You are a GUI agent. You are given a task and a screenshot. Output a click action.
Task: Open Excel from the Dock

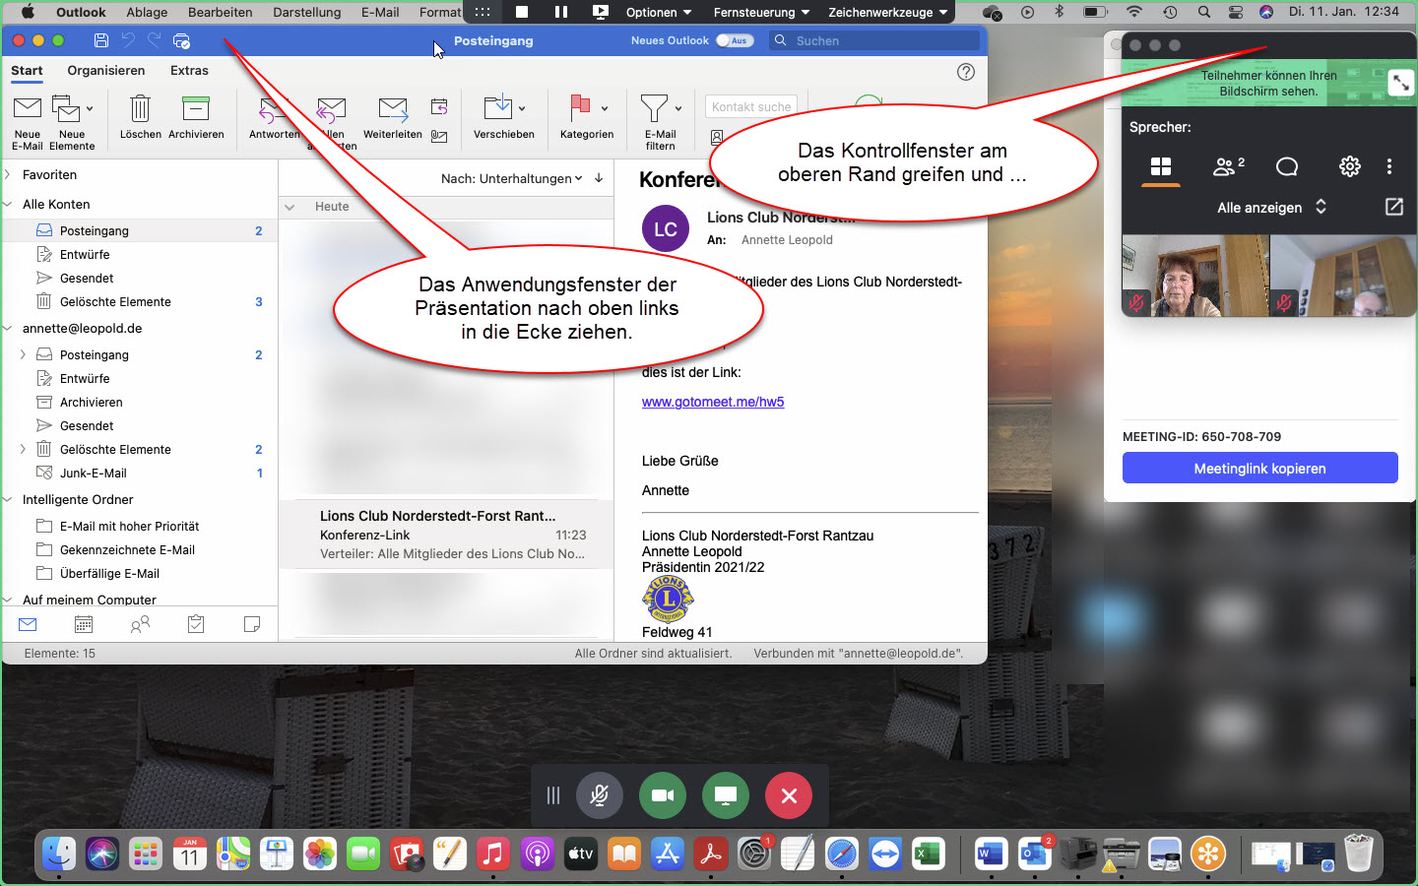(x=929, y=854)
